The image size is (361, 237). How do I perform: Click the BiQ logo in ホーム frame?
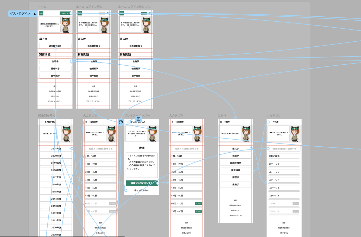(41, 13)
